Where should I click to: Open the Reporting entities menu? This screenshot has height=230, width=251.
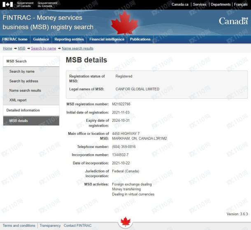69,39
